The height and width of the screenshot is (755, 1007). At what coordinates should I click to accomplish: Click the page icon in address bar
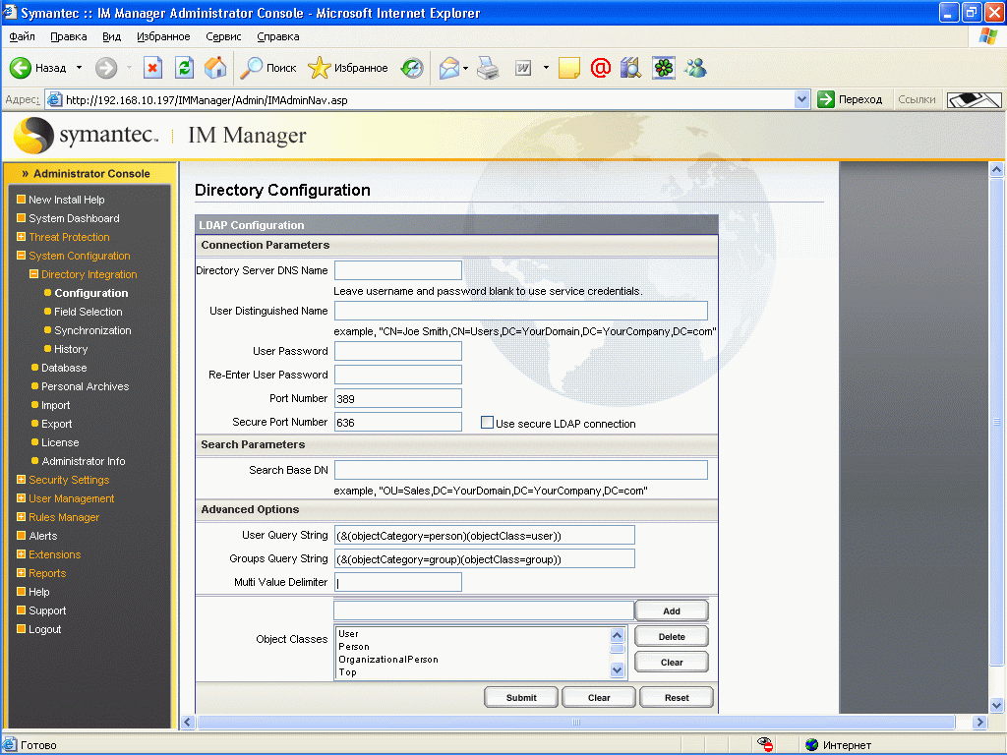click(55, 99)
